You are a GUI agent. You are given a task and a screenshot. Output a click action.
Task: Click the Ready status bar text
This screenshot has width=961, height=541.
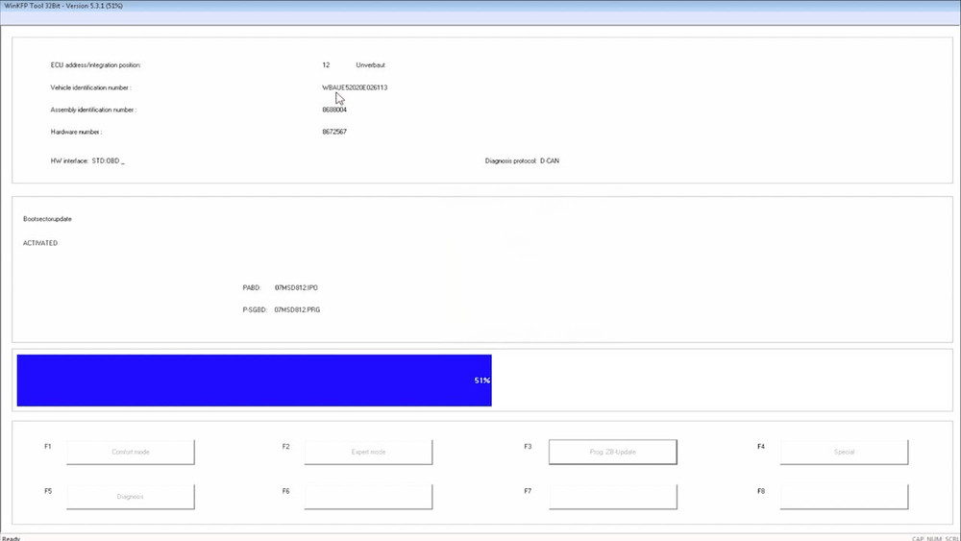(x=11, y=538)
